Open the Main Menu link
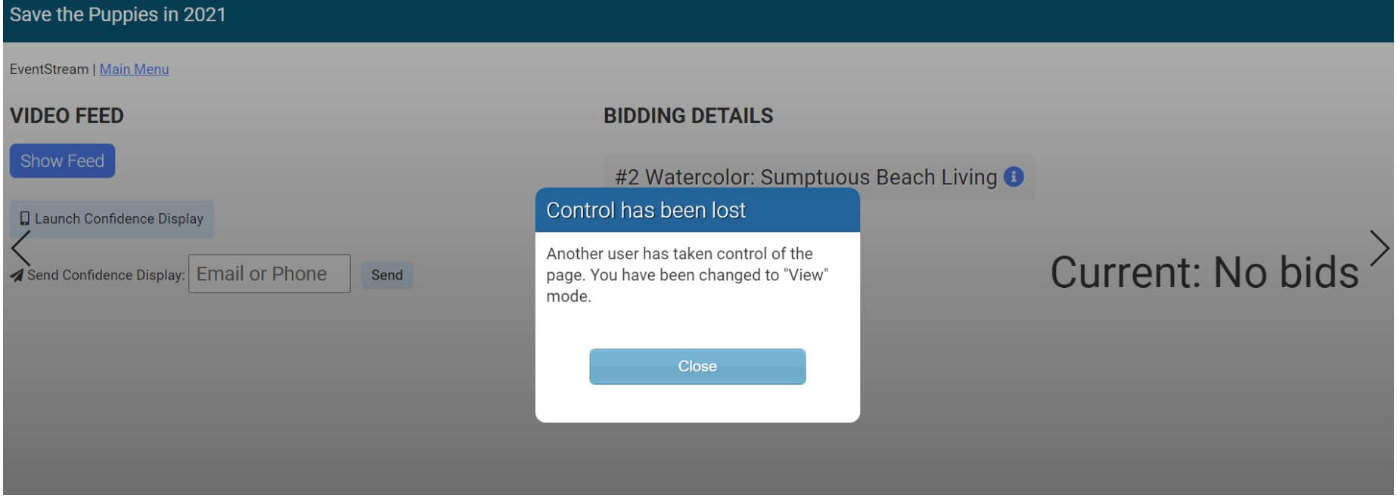This screenshot has height=501, width=1397. point(134,69)
